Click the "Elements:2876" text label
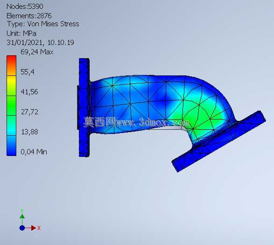274x245 pixels. click(29, 16)
